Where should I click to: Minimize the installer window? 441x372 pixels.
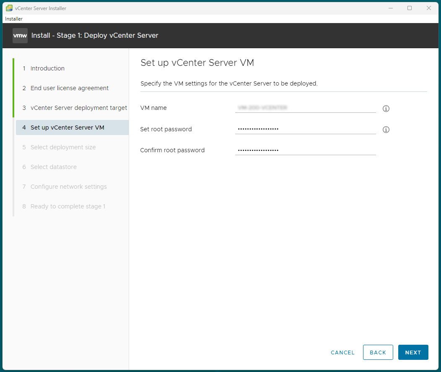(x=391, y=8)
